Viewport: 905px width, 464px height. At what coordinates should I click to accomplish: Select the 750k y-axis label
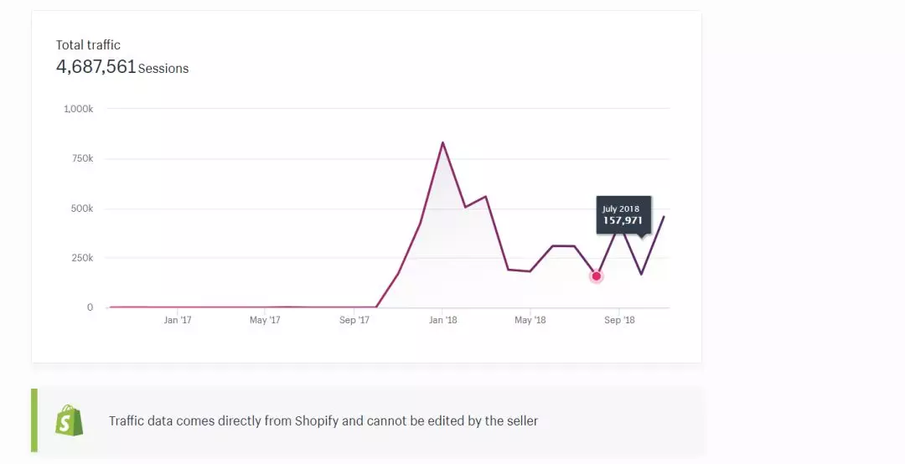(81, 158)
